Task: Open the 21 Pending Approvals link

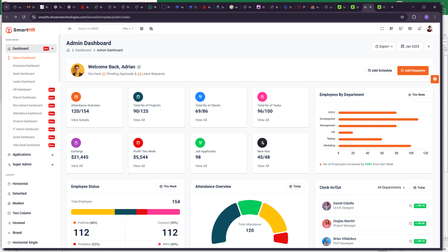Action: pos(104,74)
